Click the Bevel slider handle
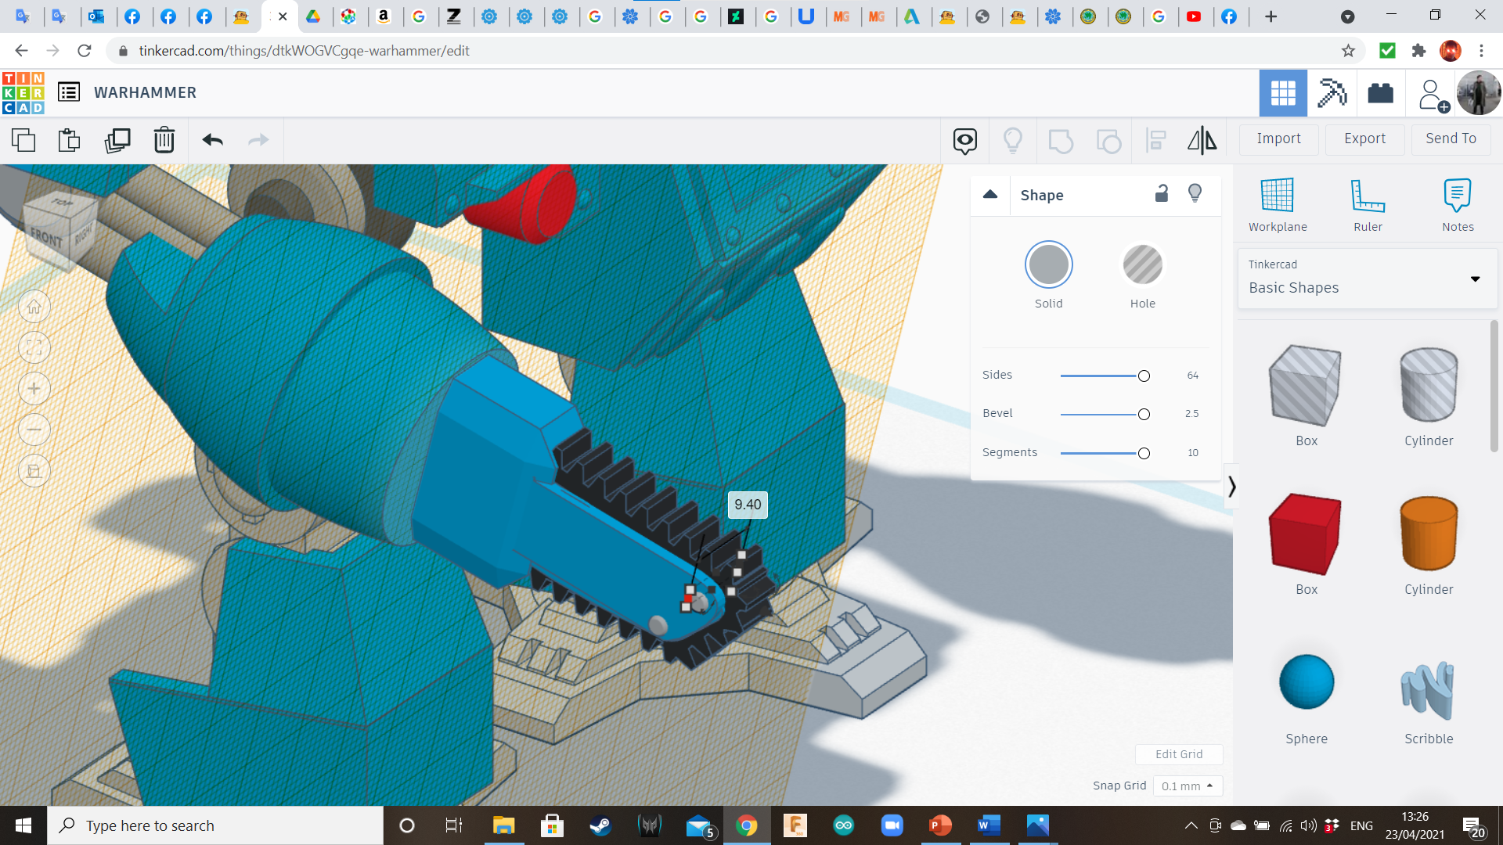 1144,414
